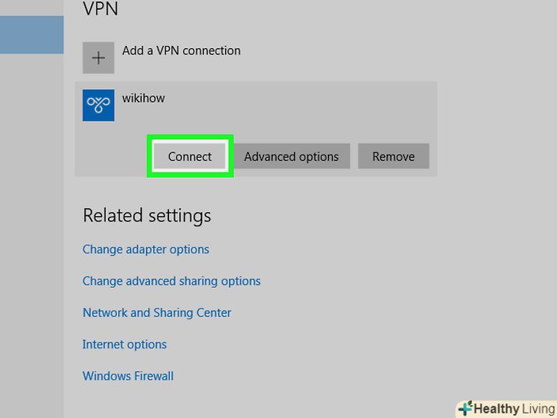Click the VPN page heading
Image resolution: width=557 pixels, height=418 pixels.
[100, 10]
